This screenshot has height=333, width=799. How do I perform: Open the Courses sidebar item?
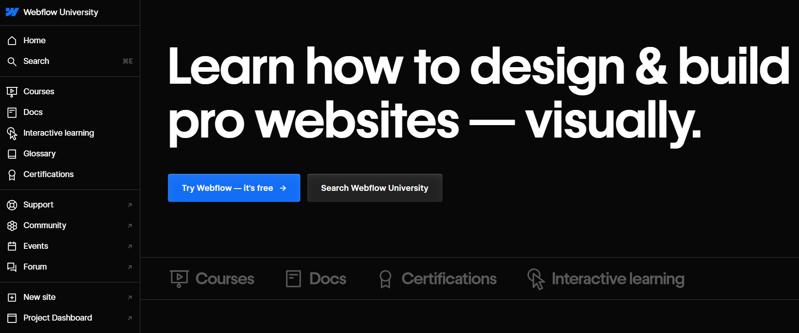click(x=70, y=92)
